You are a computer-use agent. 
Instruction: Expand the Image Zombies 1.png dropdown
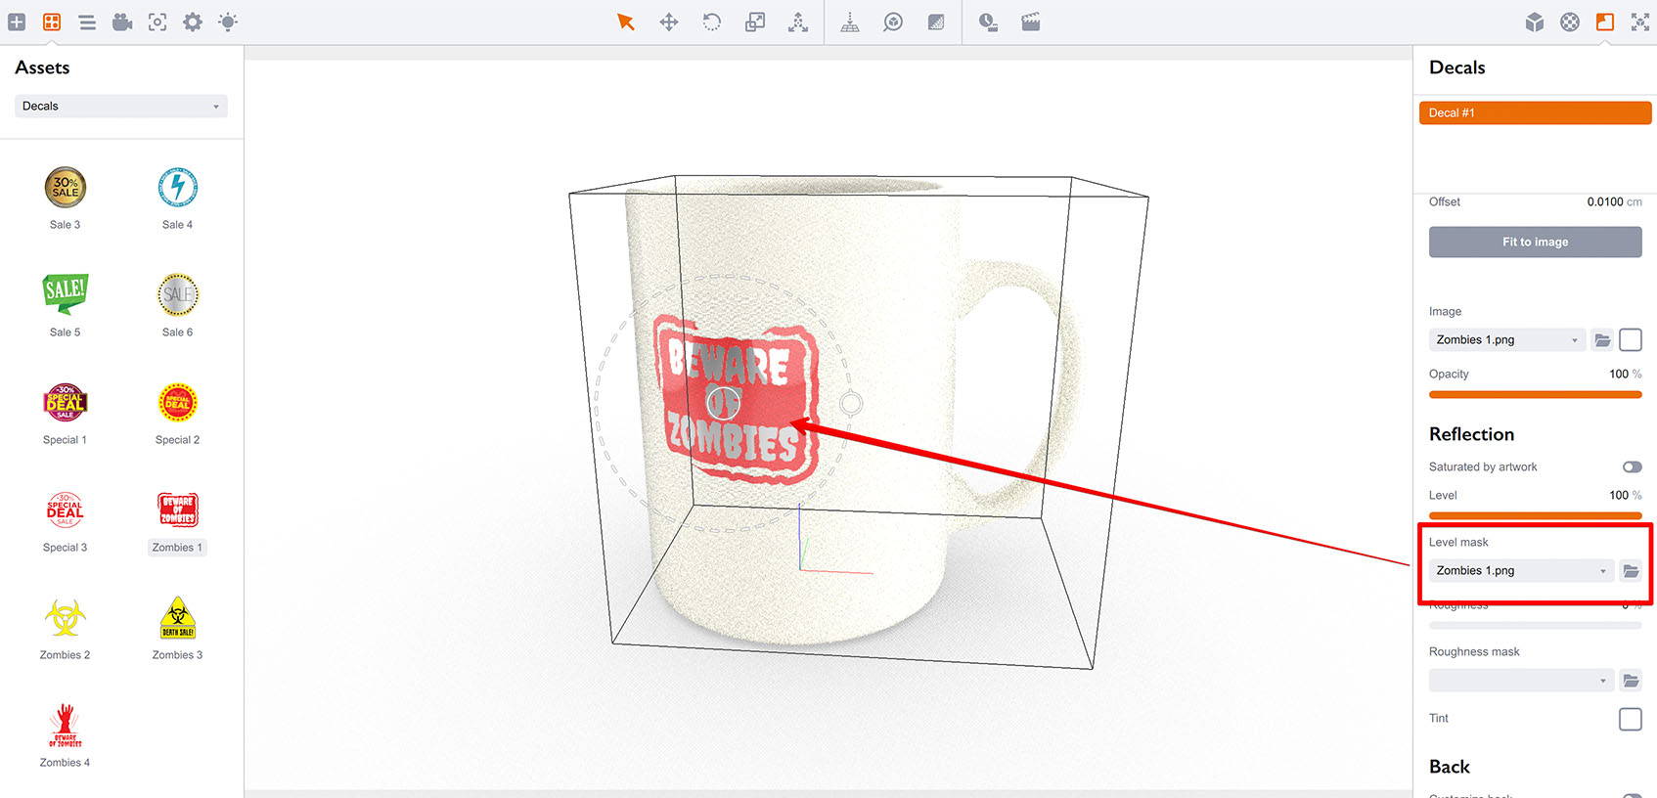[x=1506, y=340]
